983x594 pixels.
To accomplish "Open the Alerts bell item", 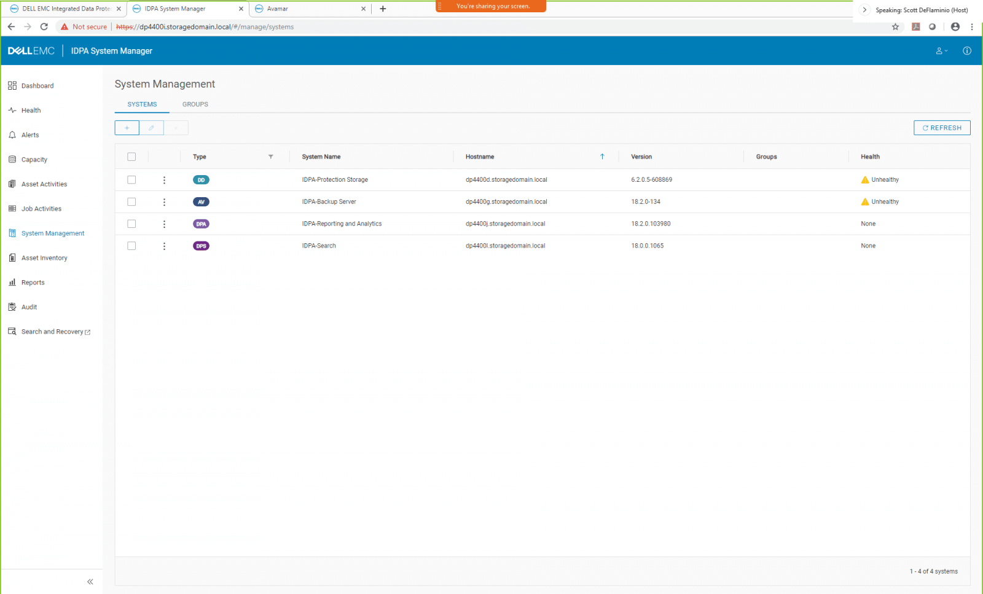I will tap(24, 135).
